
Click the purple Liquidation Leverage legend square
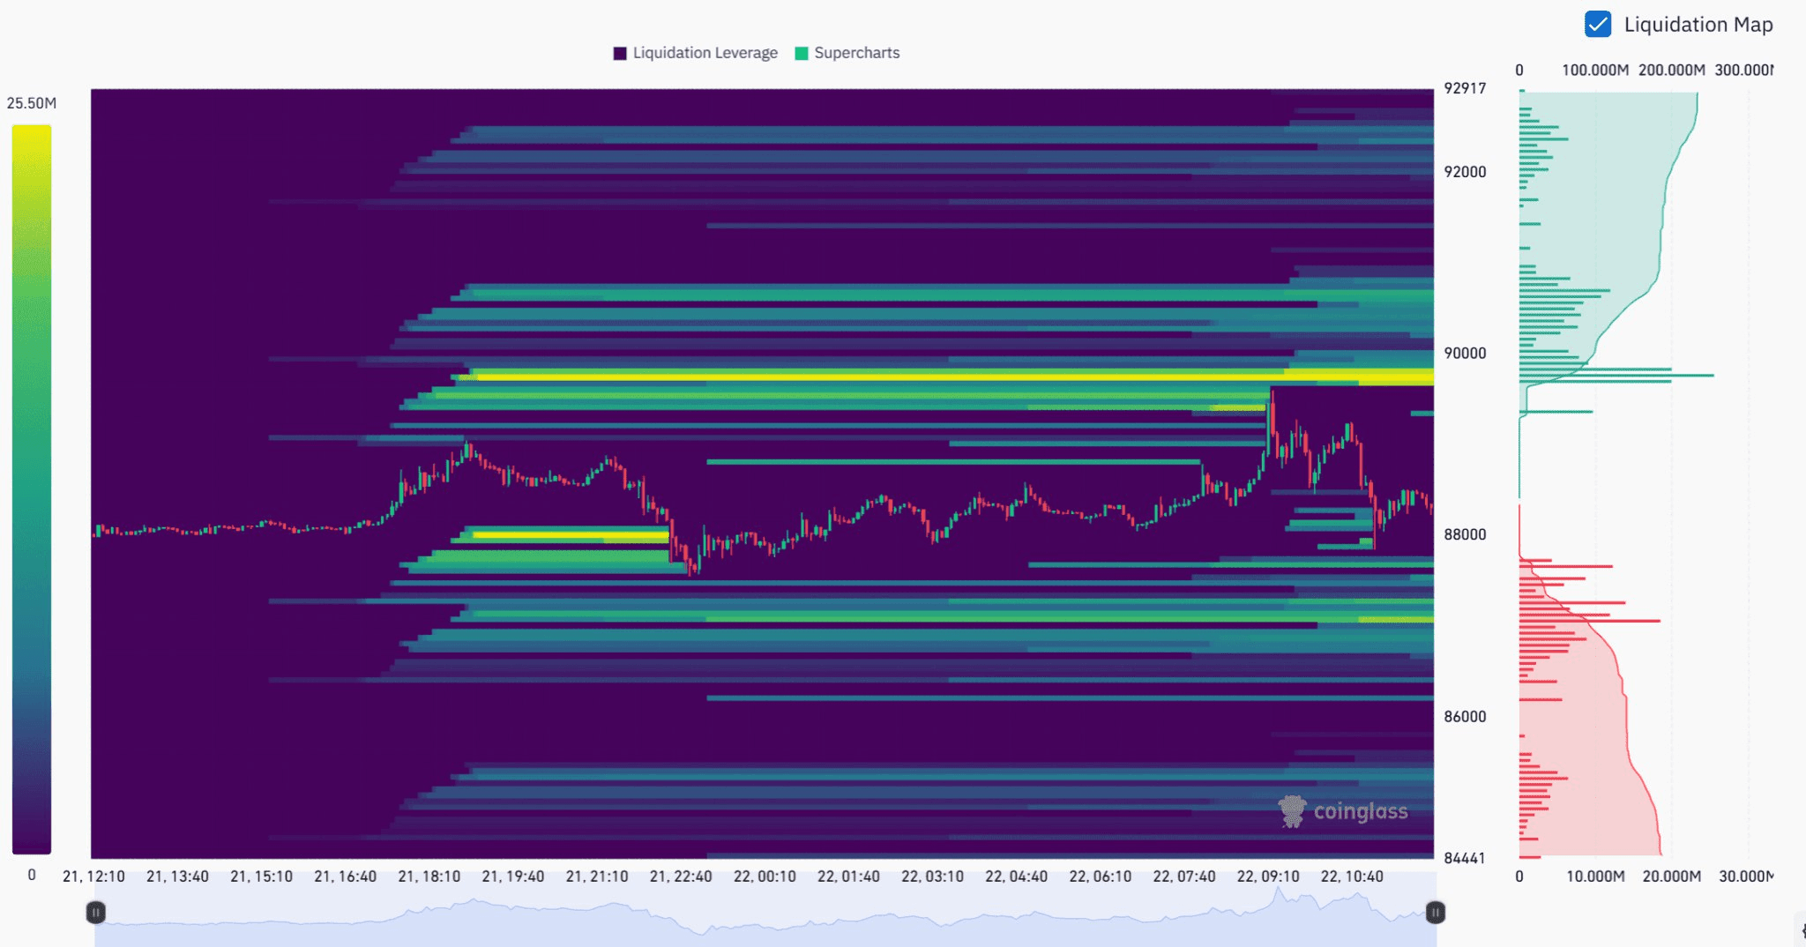pos(620,53)
